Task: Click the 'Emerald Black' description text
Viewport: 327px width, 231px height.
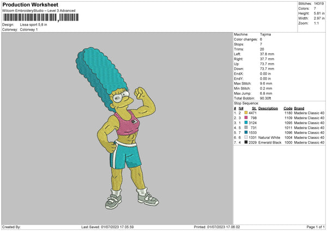Action: [x=270, y=142]
